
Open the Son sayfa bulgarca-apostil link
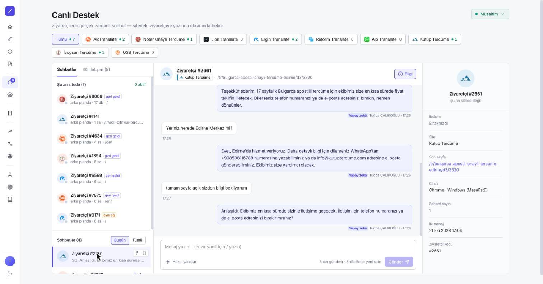pos(463,167)
